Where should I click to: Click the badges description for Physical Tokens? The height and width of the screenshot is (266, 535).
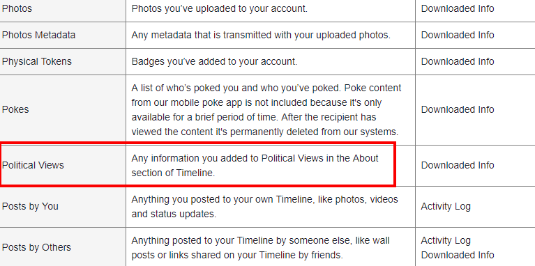click(x=214, y=62)
